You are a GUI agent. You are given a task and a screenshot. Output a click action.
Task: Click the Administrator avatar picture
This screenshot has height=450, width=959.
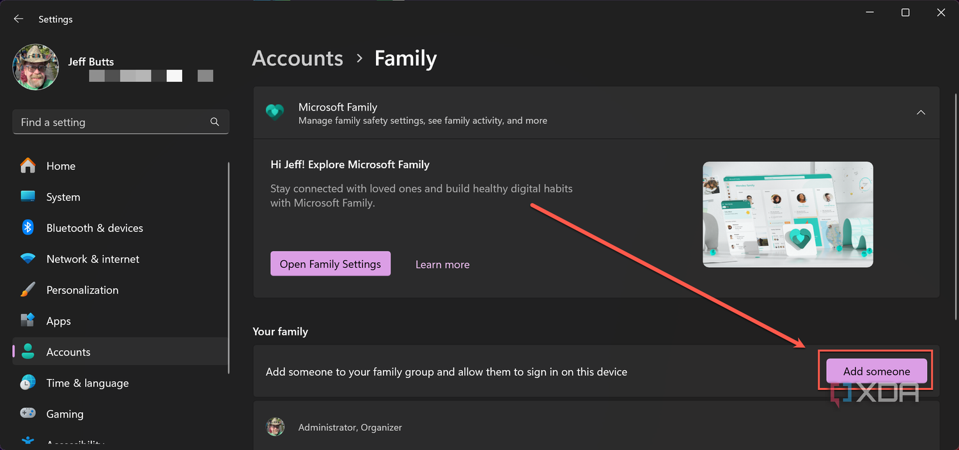click(276, 427)
